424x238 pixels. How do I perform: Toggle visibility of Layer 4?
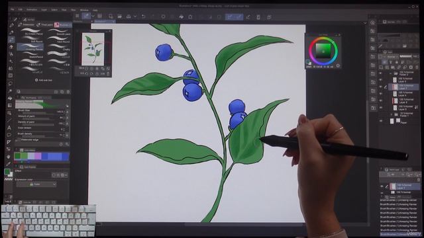pyautogui.click(x=380, y=94)
